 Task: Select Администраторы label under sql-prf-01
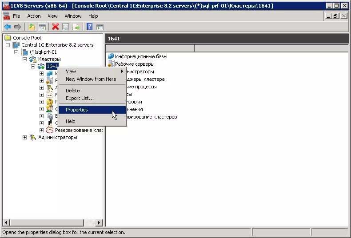[x=58, y=137]
